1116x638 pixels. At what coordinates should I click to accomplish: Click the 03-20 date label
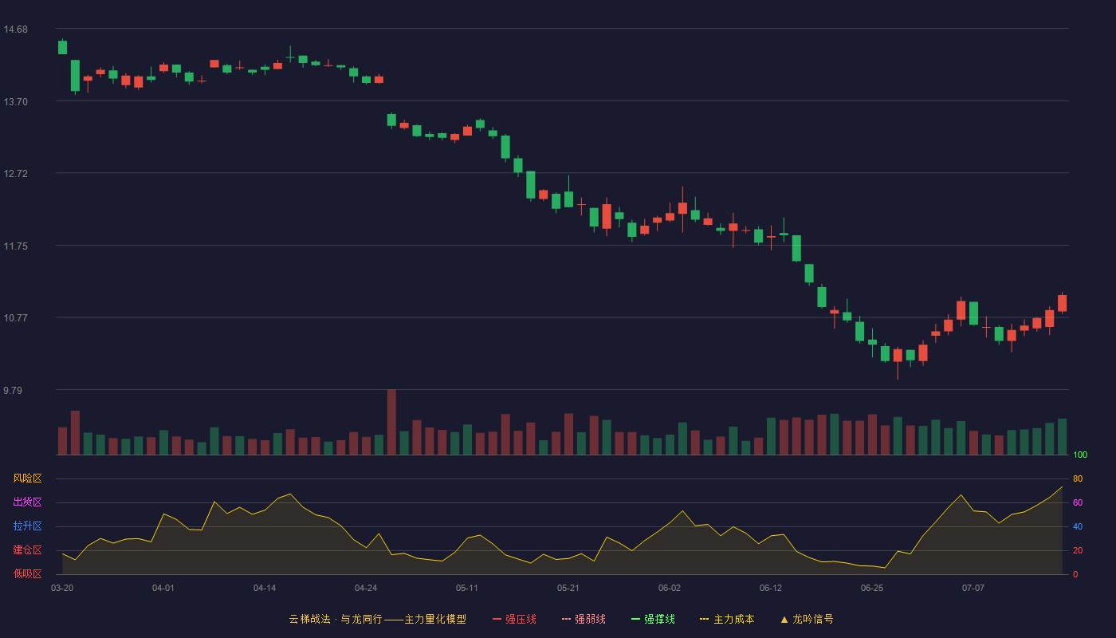pos(62,588)
